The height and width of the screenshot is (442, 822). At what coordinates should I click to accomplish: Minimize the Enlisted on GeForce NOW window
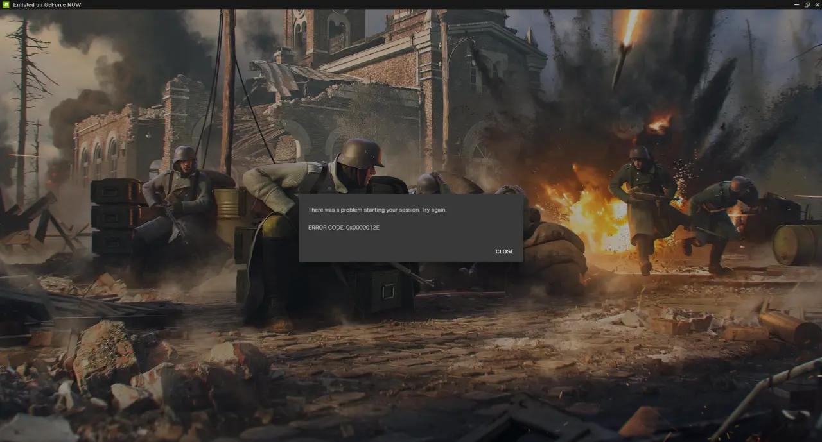click(x=797, y=4)
